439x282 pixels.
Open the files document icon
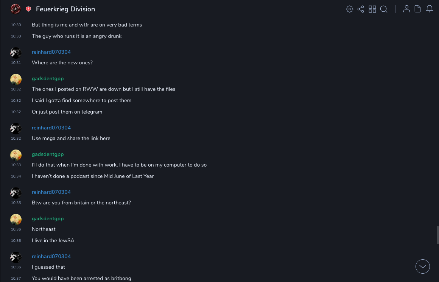click(418, 9)
